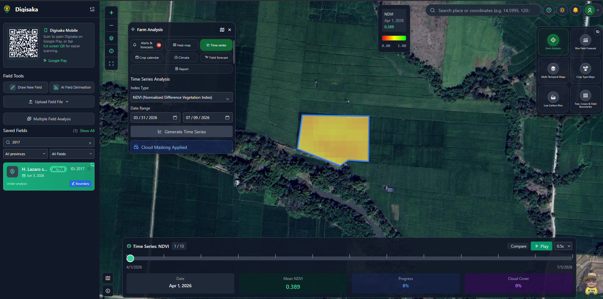The image size is (603, 299).
Task: Open the map info icon at bottom left
Action: click(x=108, y=291)
